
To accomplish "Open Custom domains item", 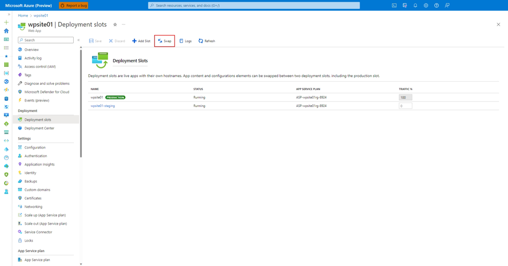I will pyautogui.click(x=37, y=190).
